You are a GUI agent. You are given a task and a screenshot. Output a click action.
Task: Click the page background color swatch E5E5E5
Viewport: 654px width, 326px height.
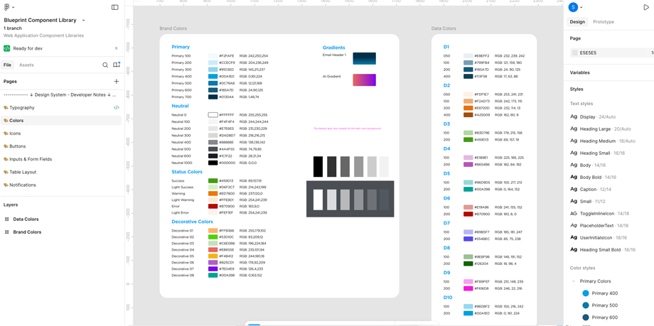[x=575, y=53]
